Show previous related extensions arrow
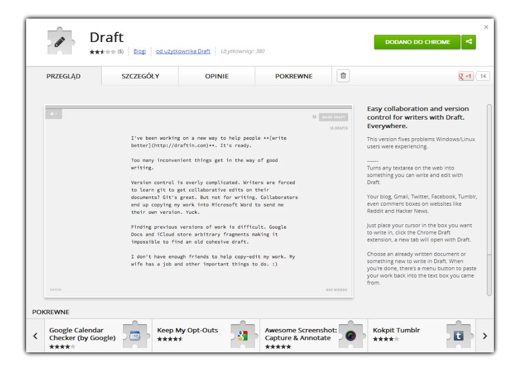The image size is (520, 371). tap(35, 336)
